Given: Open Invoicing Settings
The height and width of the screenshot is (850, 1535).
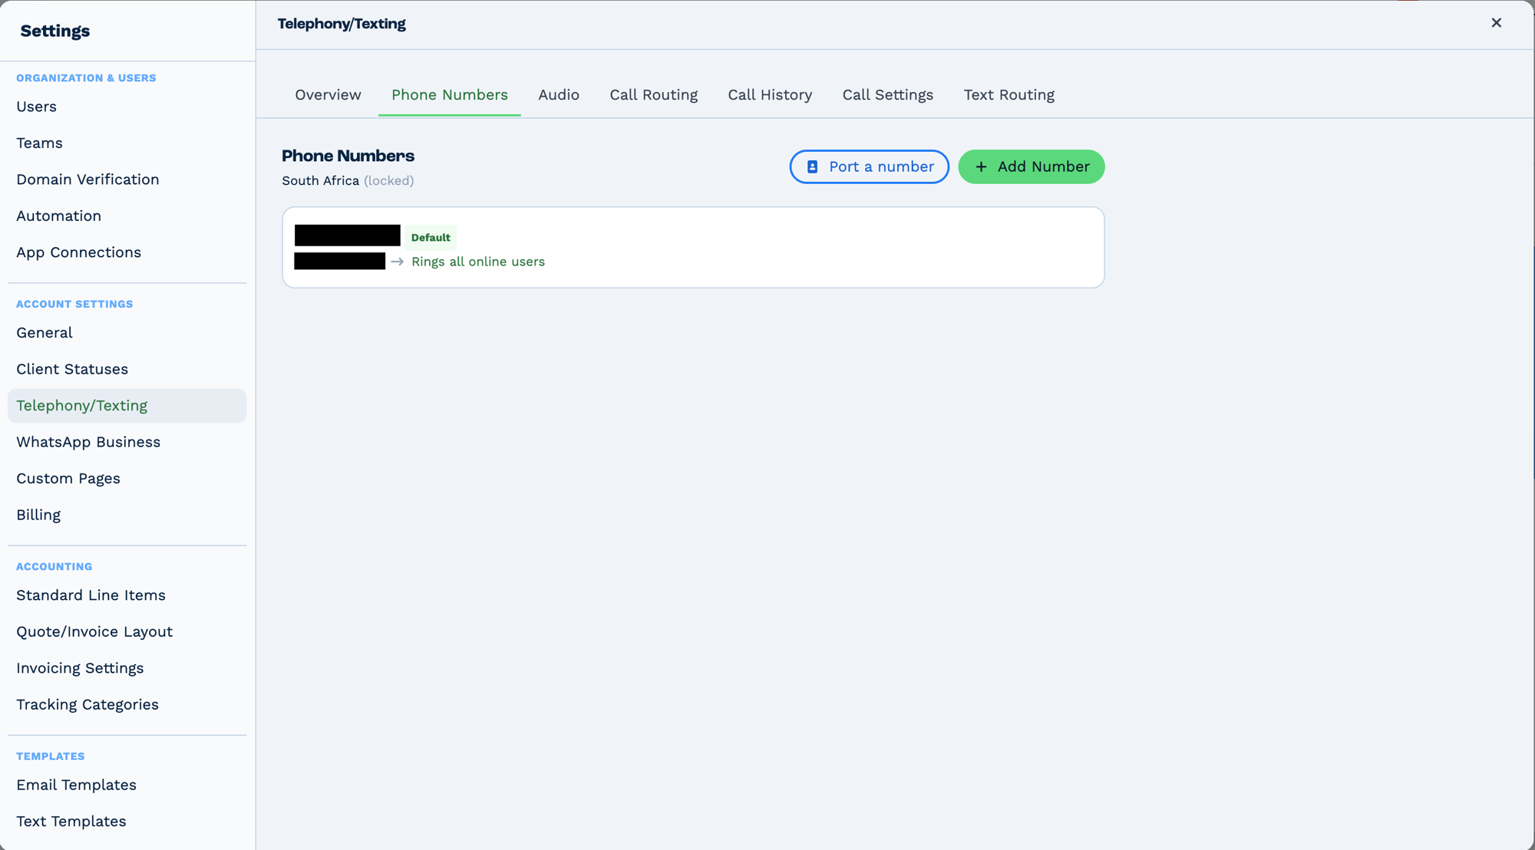Looking at the screenshot, I should coord(127,668).
